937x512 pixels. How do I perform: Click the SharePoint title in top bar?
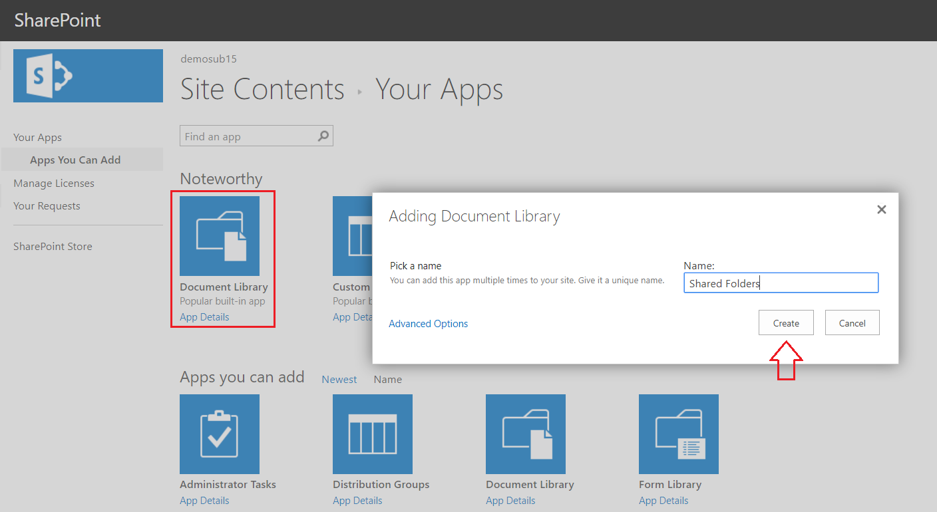pos(58,20)
